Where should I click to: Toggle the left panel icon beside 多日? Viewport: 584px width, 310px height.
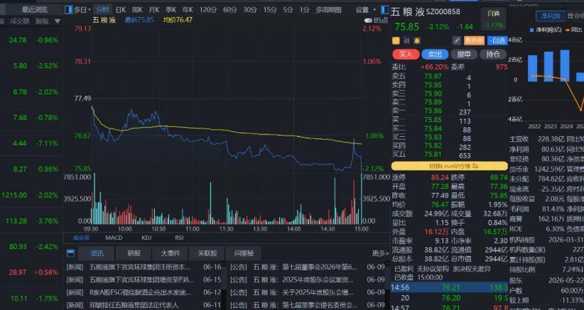(x=68, y=10)
